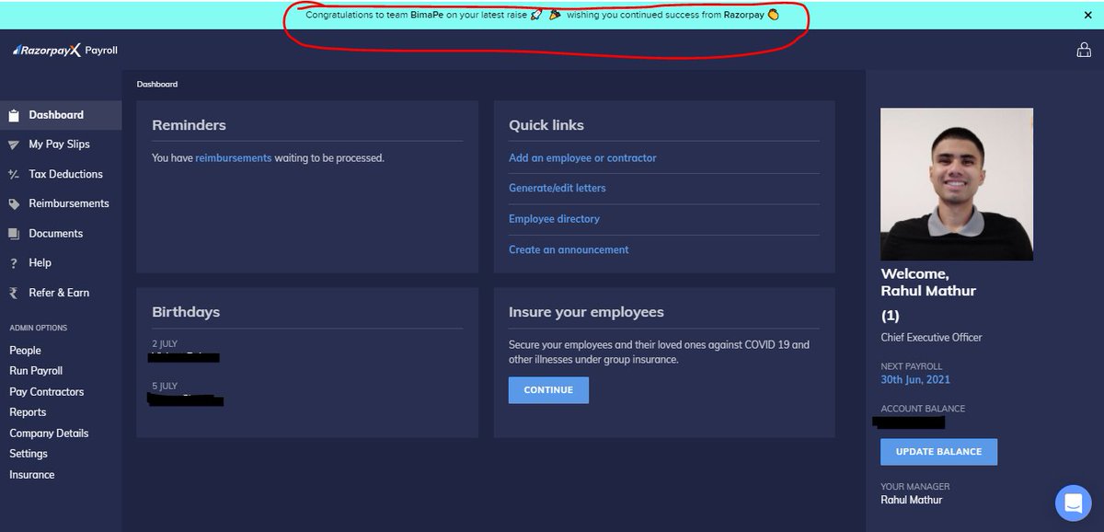Click the Continue insurance button
Viewport: 1104px width, 532px height.
tap(548, 390)
